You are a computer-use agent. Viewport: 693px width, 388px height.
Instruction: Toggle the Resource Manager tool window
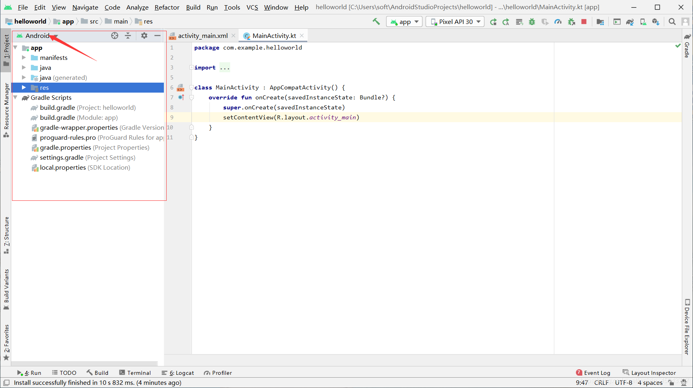(x=6, y=110)
